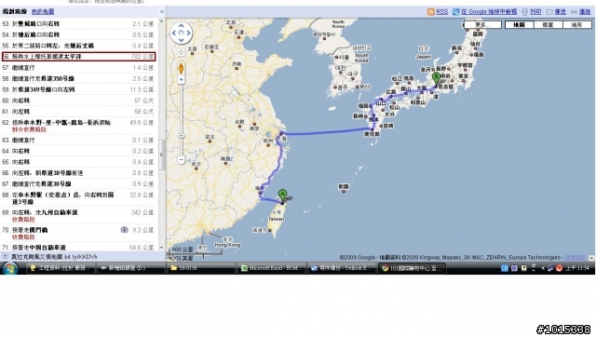Select step 63 繼續直行 0.1 公里

click(78, 141)
